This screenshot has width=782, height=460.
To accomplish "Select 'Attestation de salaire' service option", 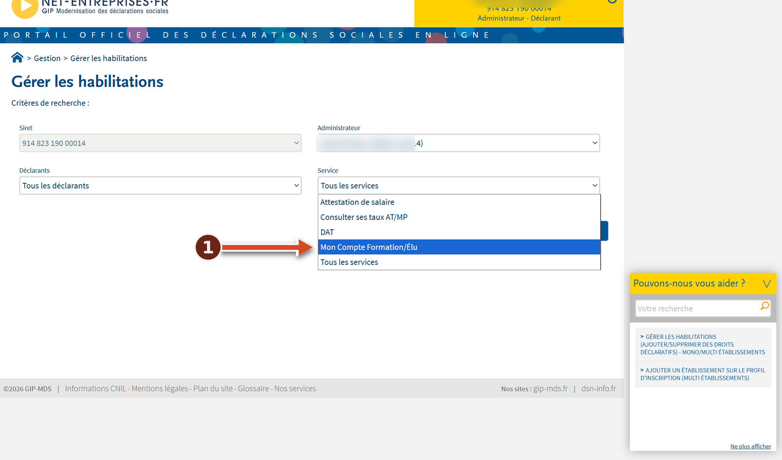I will (x=459, y=202).
